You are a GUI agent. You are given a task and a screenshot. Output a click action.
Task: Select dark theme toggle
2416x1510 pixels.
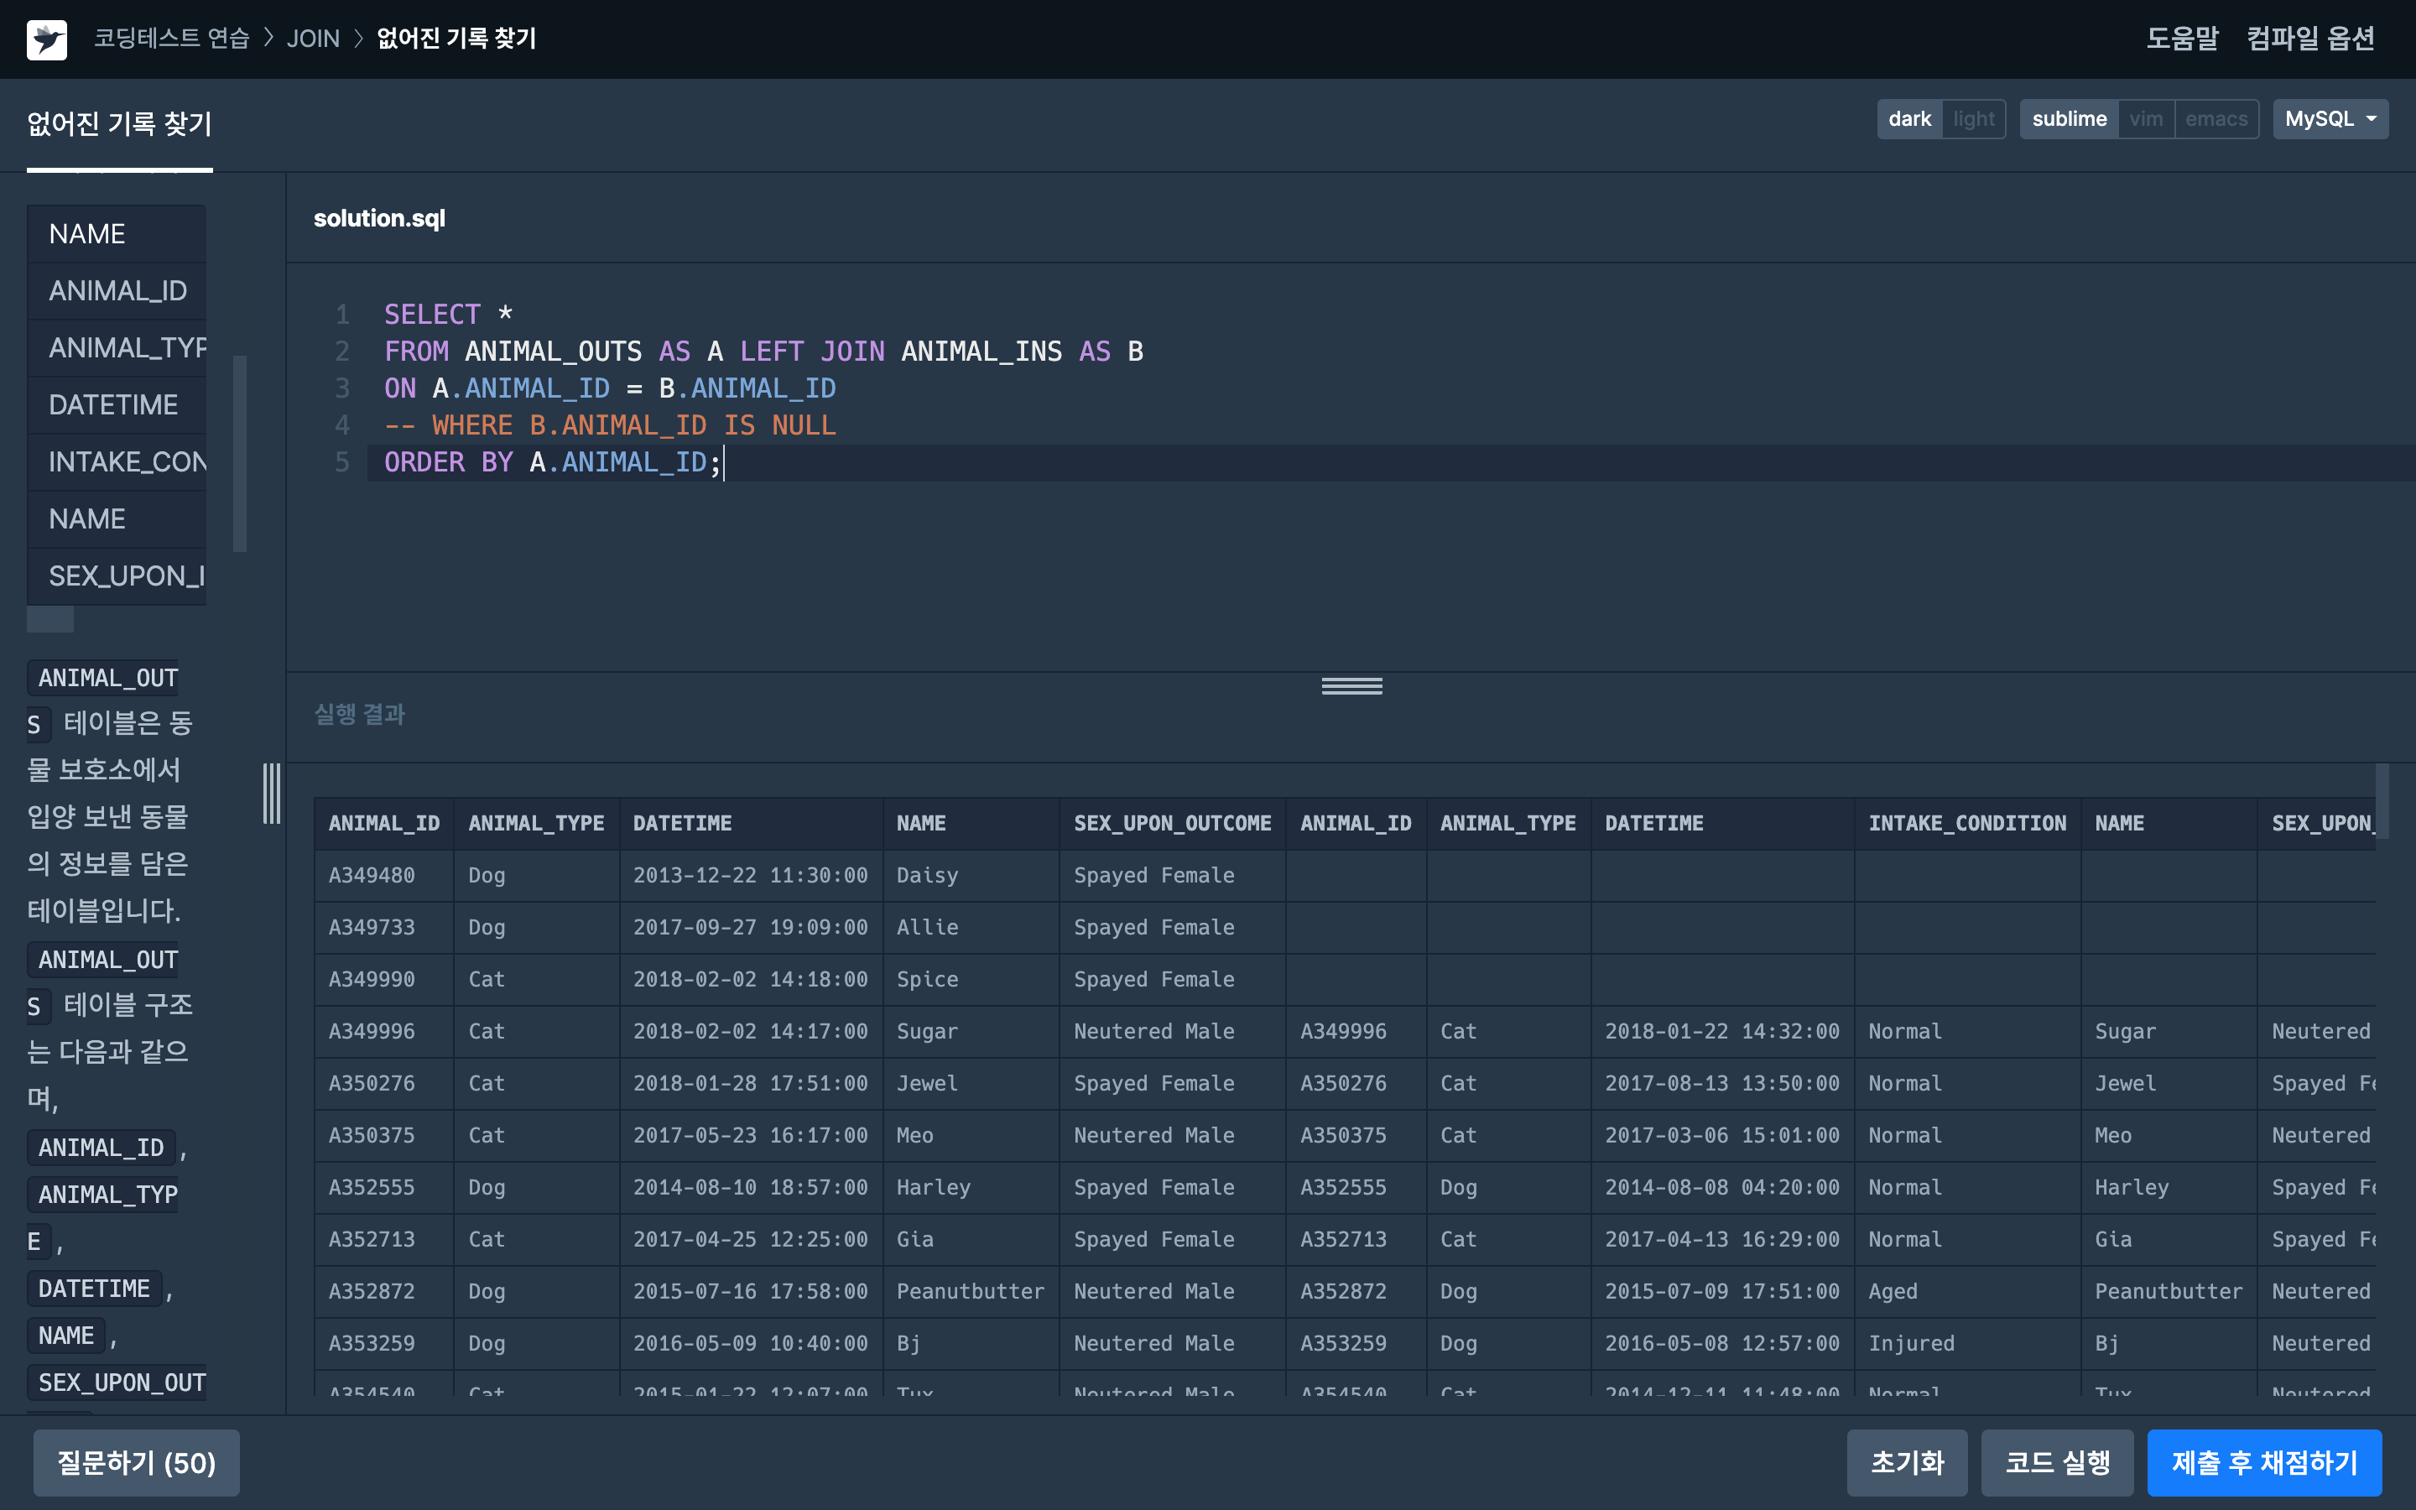click(x=1908, y=119)
